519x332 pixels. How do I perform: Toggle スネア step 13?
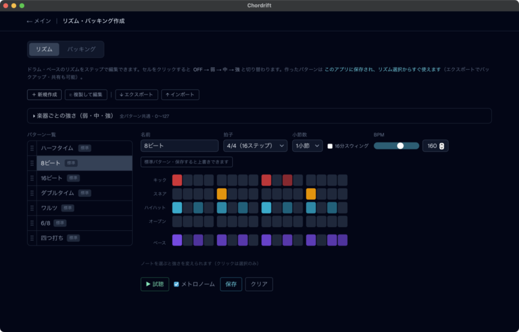[311, 194]
